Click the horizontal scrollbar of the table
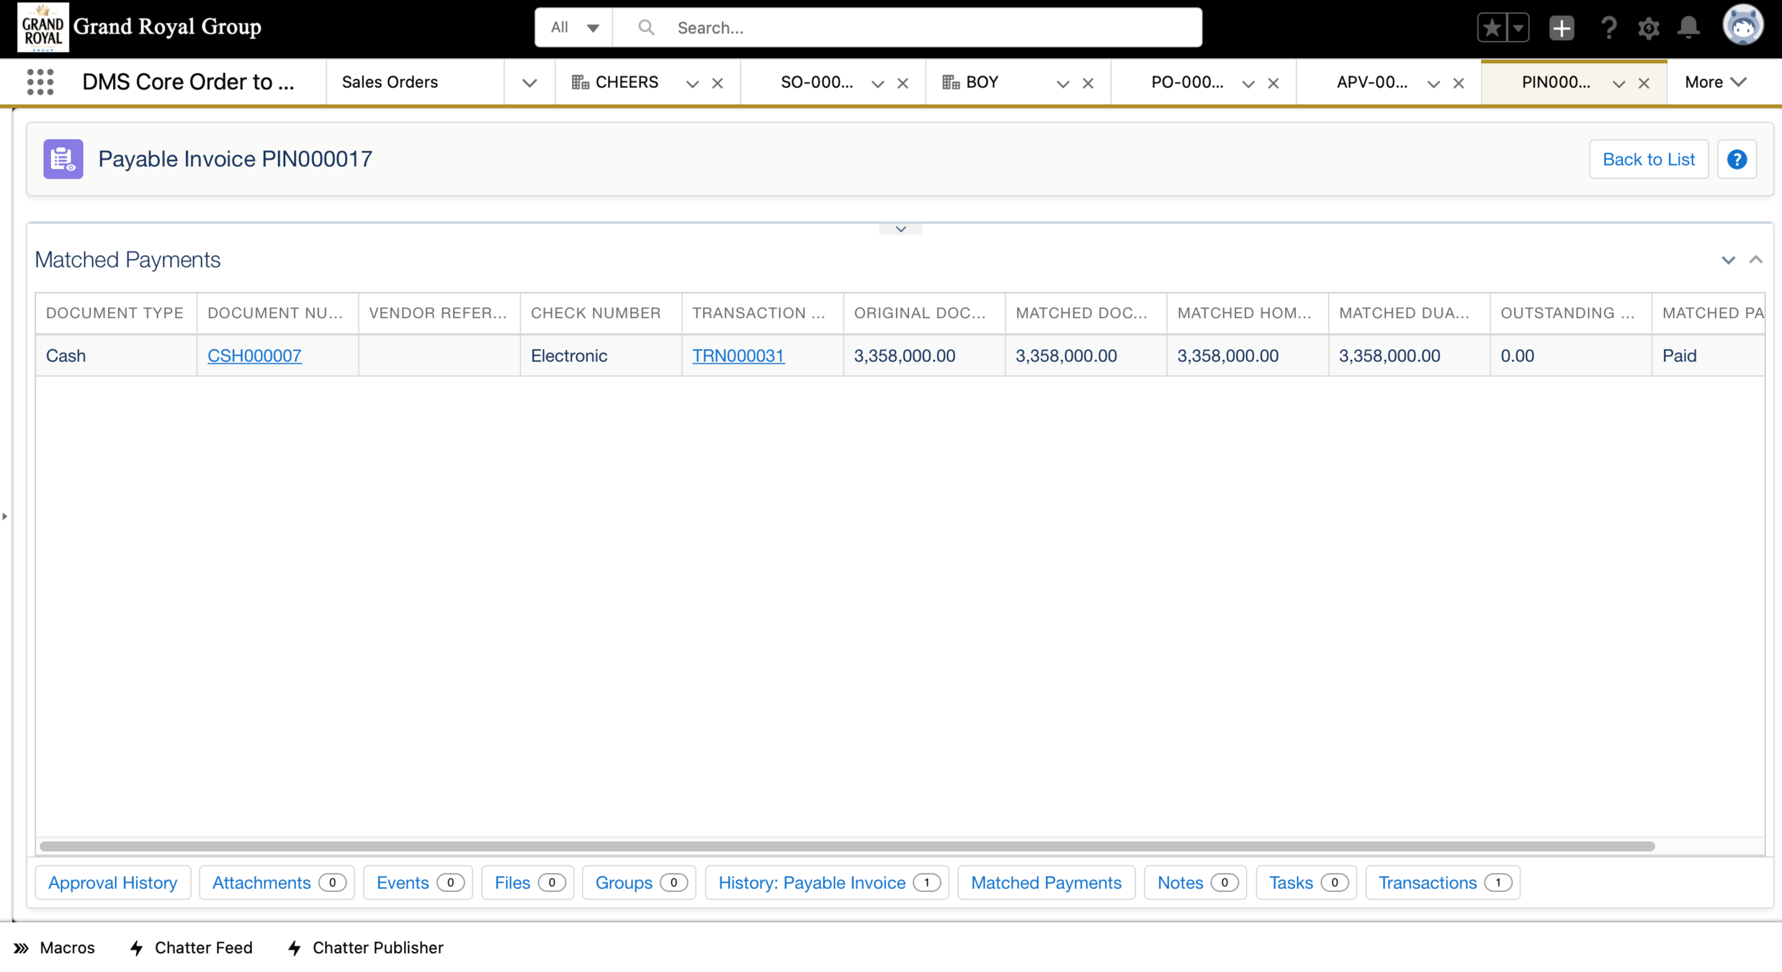1782x972 pixels. 846,846
